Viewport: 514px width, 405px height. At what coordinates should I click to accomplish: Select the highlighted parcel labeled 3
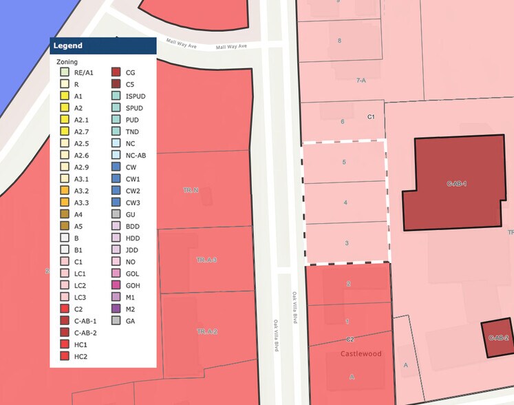(x=347, y=243)
